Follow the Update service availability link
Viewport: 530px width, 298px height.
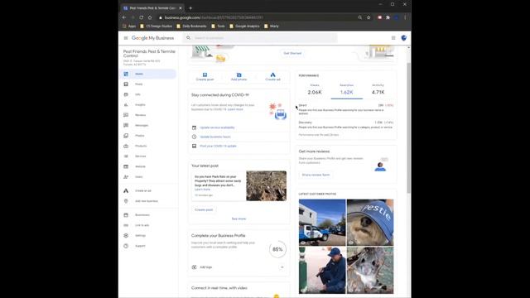click(x=217, y=127)
